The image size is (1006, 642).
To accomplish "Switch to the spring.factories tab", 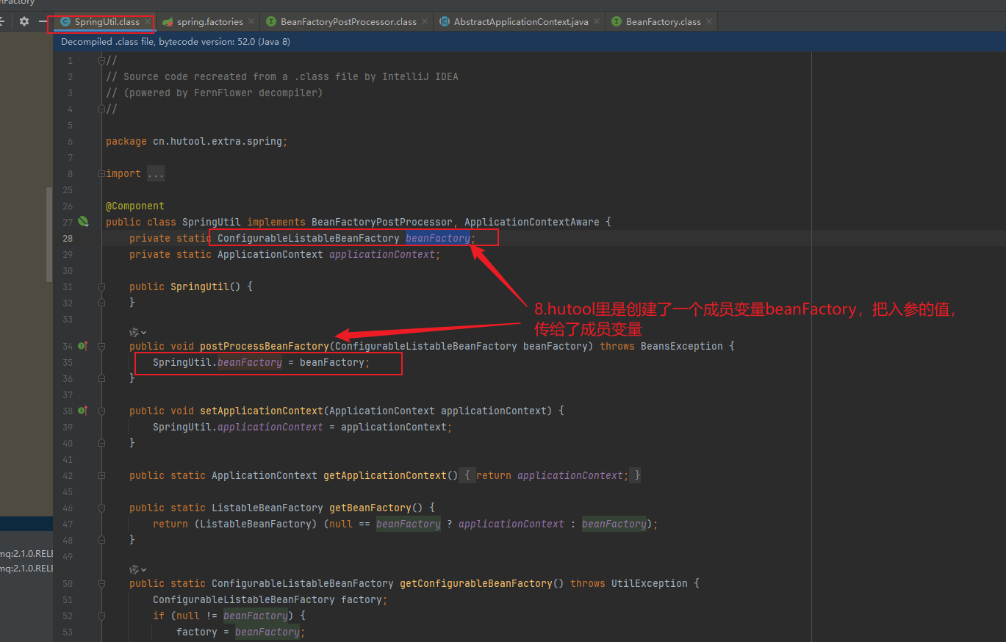I will 210,22.
